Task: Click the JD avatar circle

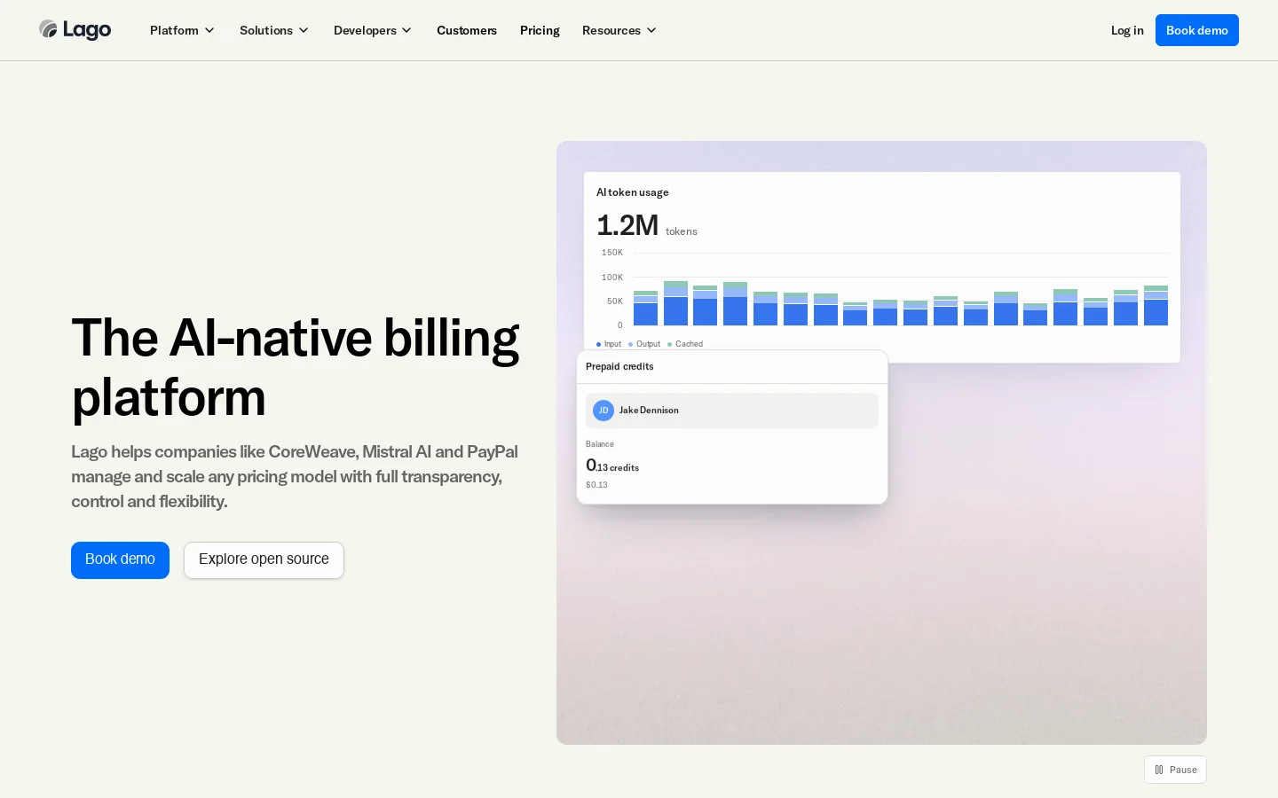Action: click(x=603, y=411)
